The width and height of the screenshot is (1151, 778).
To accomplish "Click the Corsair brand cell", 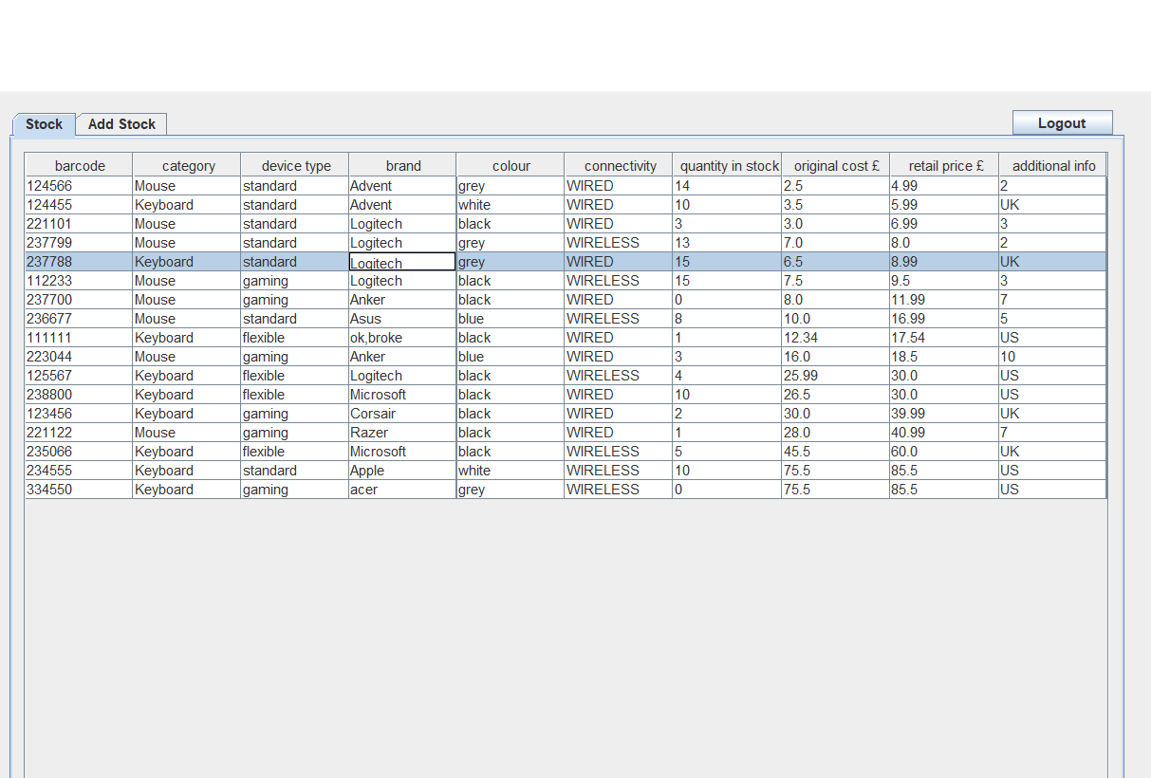I will (402, 414).
